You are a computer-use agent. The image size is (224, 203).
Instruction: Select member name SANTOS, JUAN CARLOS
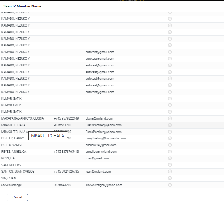(x=18, y=172)
